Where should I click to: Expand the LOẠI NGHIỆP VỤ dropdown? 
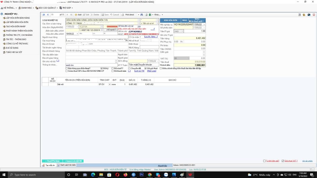tap(139, 20)
